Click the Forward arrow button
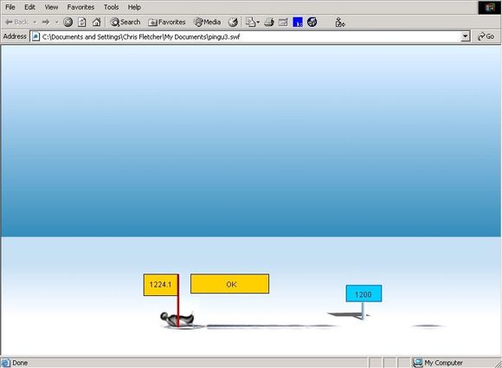This screenshot has width=502, height=368. coord(46,22)
